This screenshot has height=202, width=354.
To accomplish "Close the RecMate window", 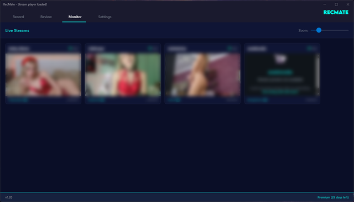I will 348,4.
